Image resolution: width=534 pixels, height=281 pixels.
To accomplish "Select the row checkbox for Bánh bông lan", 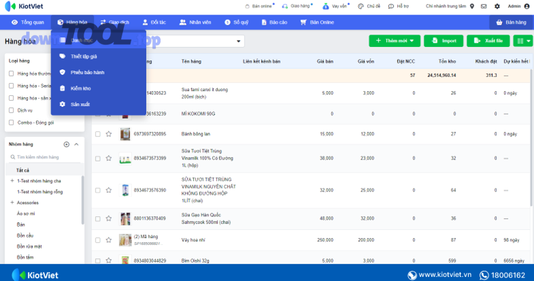I will (x=98, y=134).
